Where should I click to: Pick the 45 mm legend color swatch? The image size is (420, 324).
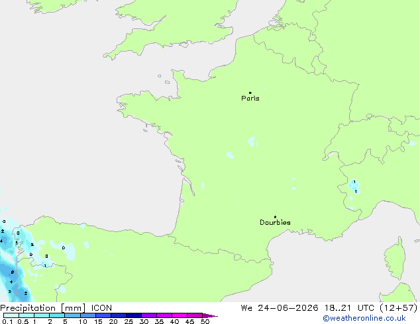[x=195, y=315]
